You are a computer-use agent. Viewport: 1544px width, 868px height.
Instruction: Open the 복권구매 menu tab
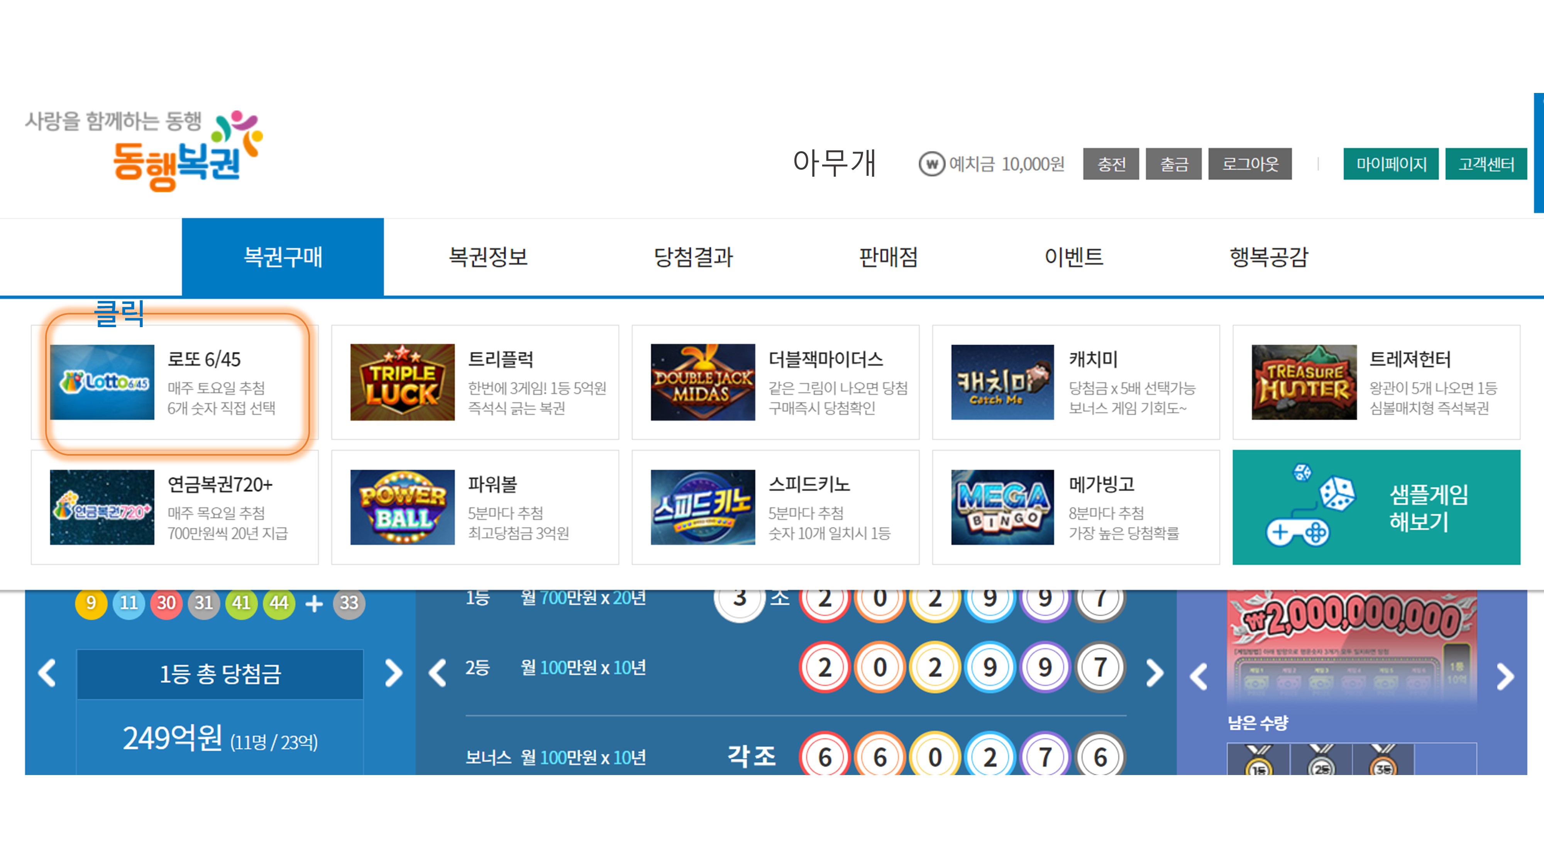(283, 257)
